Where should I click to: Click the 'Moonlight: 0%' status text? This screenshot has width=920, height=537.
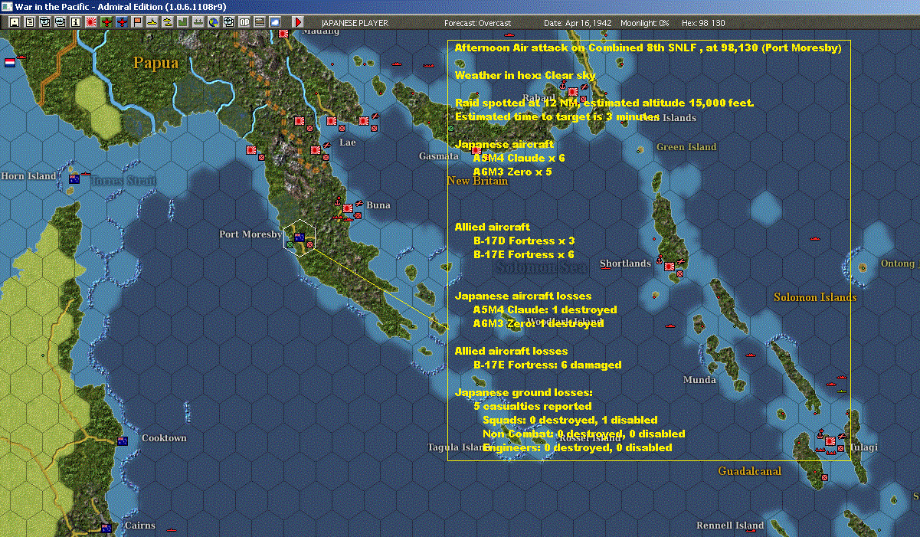(x=645, y=23)
